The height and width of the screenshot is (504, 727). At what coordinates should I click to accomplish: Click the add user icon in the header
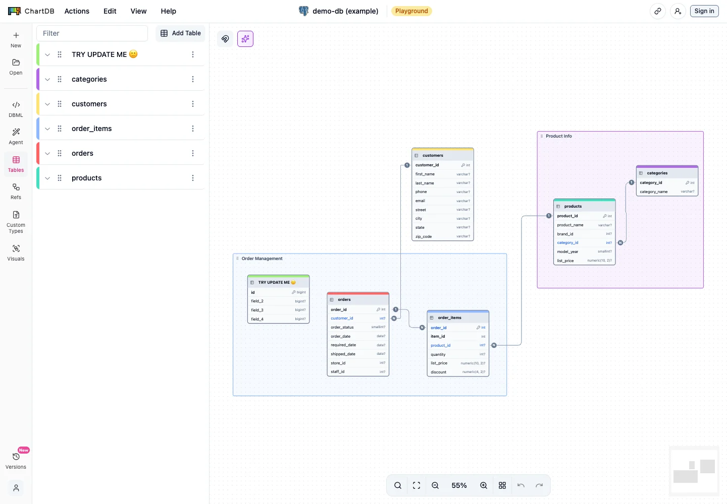(x=678, y=11)
